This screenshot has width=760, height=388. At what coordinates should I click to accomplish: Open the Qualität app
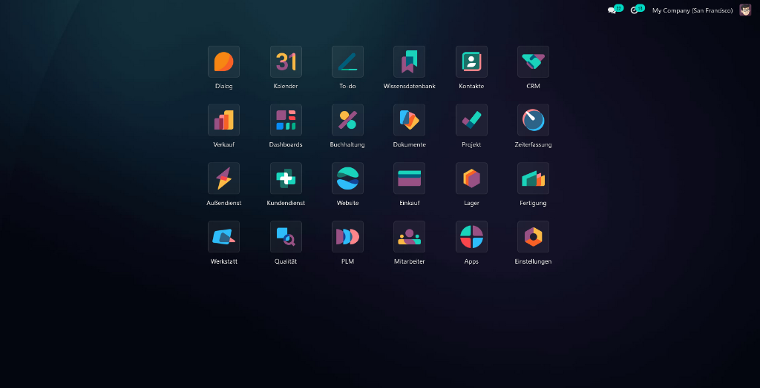tap(286, 237)
